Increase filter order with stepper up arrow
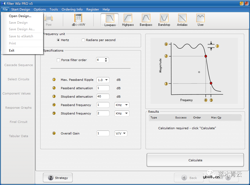This screenshot has height=185, width=250. [106, 59]
